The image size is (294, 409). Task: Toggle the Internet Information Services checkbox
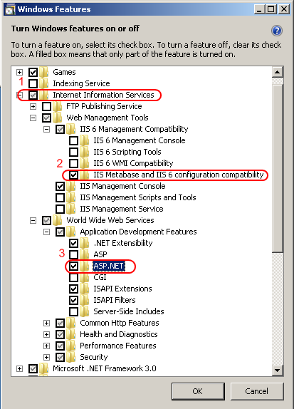coord(33,95)
